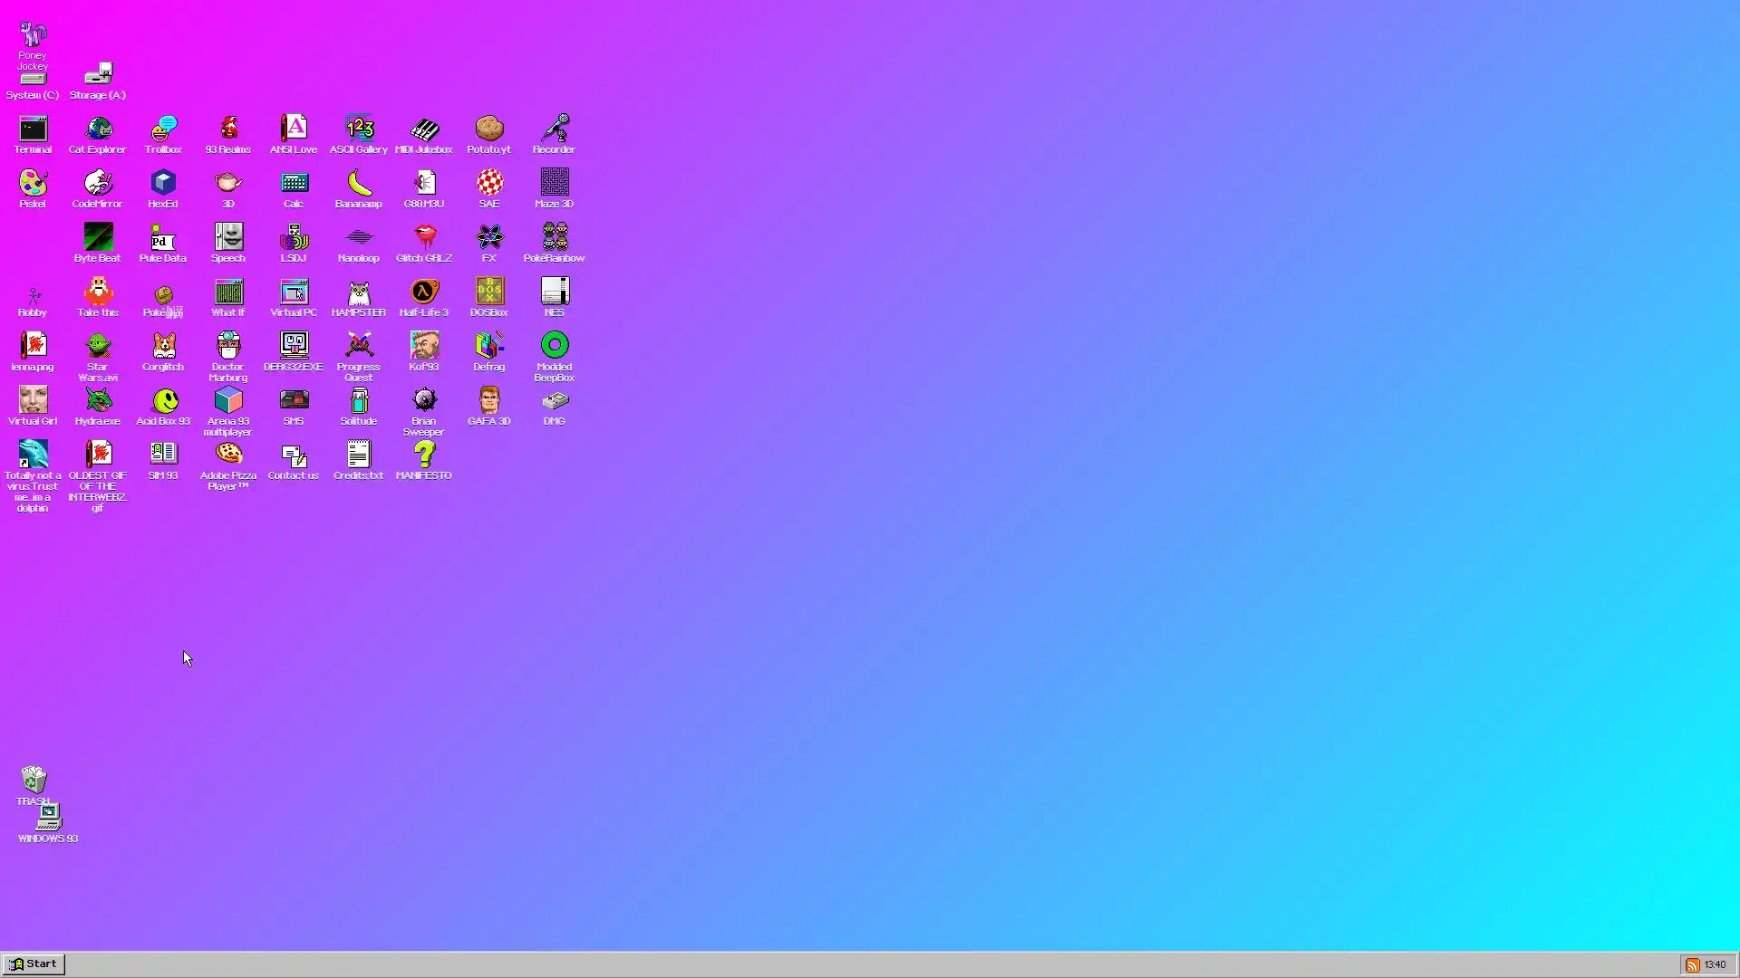Click the 13:40 taskbar clock
Viewport: 1740px width, 978px height.
pos(1715,965)
